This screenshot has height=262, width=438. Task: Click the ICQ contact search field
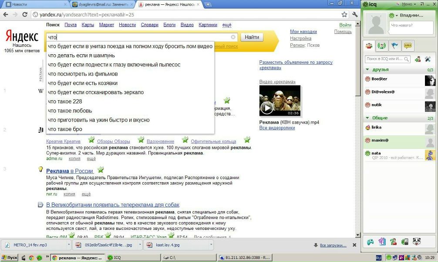pyautogui.click(x=386, y=59)
